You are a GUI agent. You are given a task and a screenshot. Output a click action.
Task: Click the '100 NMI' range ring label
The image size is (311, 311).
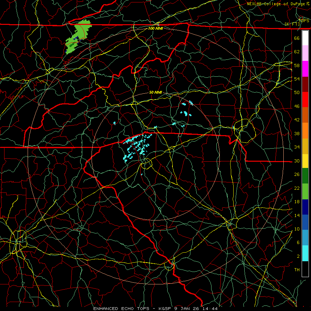[155, 28]
